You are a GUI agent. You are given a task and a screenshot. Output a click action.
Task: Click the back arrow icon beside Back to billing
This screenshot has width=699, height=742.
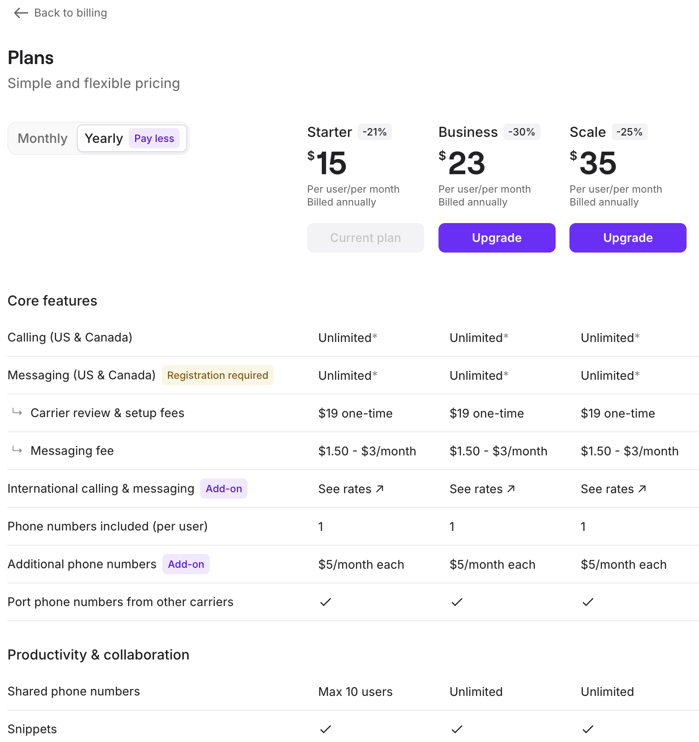(21, 13)
